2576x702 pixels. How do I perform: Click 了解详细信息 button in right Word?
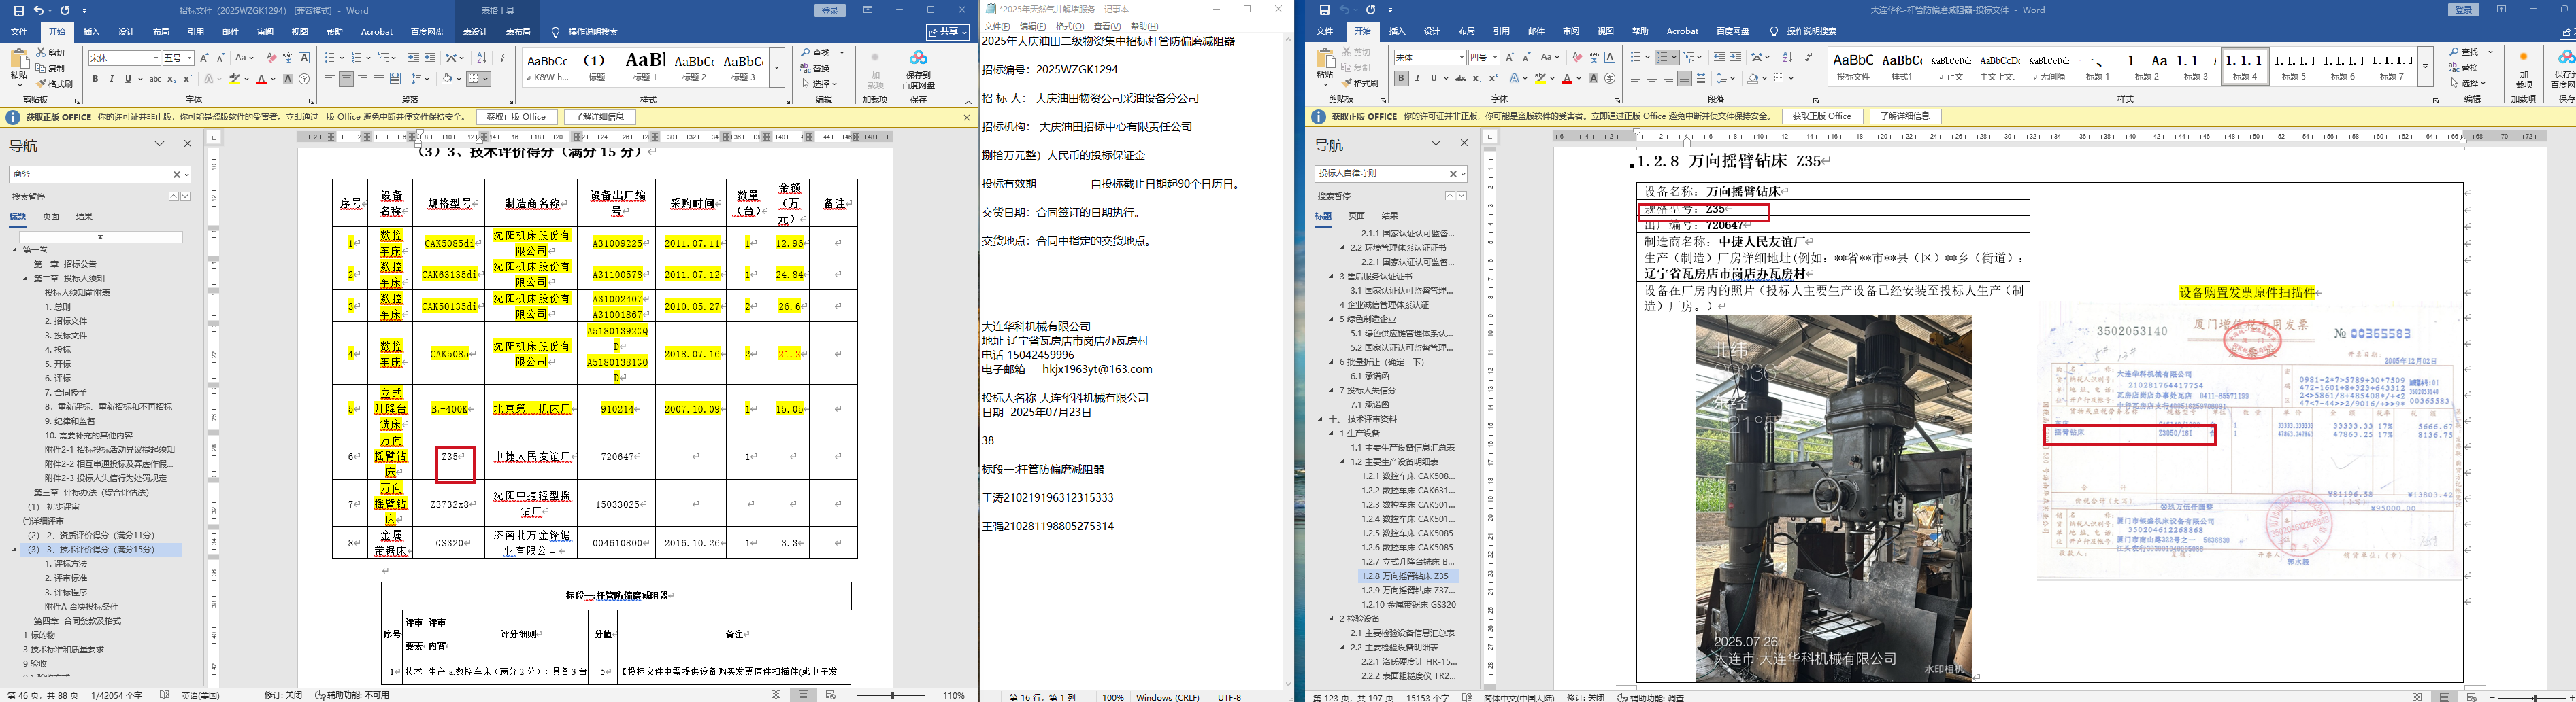[x=1905, y=116]
